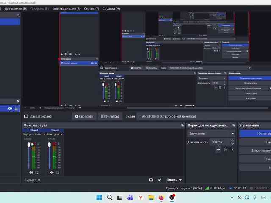Screen dimensions: 271x203
Task: Expand the desktop audio channel menu arrow
Action: [44, 134]
